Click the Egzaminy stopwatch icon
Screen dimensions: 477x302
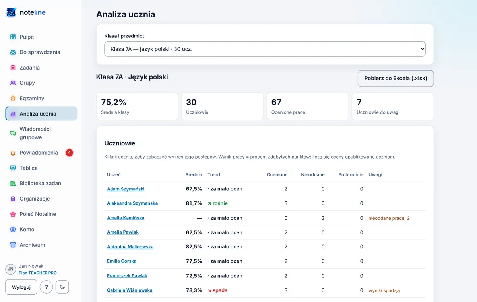point(13,98)
